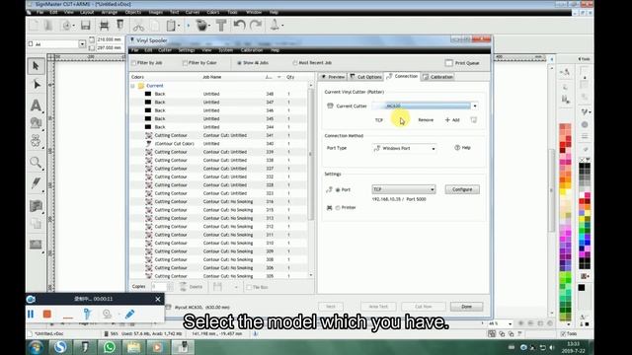This screenshot has height=355, width=632.
Task: Open the A4 page size dropdown
Action: click(x=82, y=43)
